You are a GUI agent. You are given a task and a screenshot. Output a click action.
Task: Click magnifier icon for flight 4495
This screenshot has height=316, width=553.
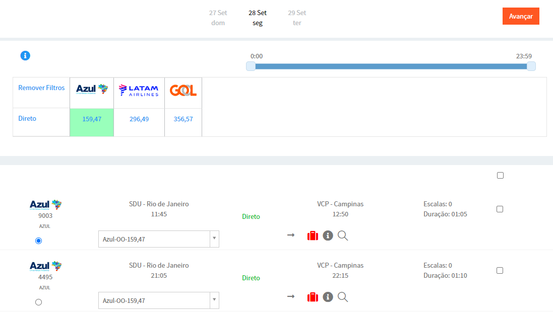(x=342, y=297)
